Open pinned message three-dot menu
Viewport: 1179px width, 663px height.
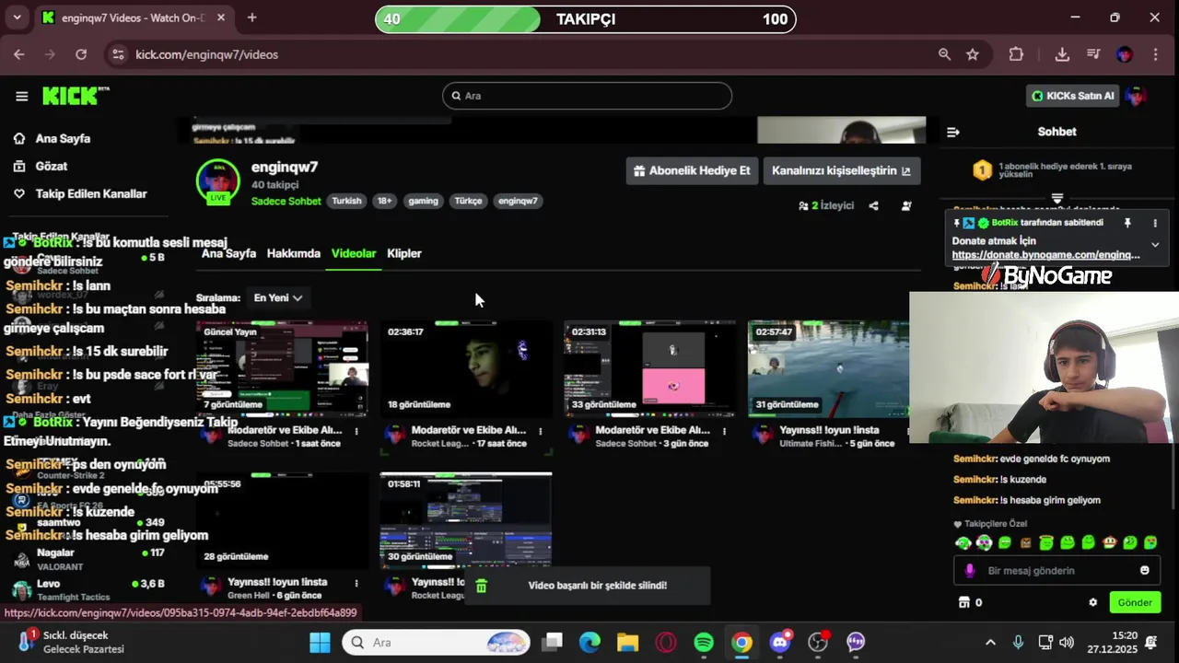(1155, 223)
